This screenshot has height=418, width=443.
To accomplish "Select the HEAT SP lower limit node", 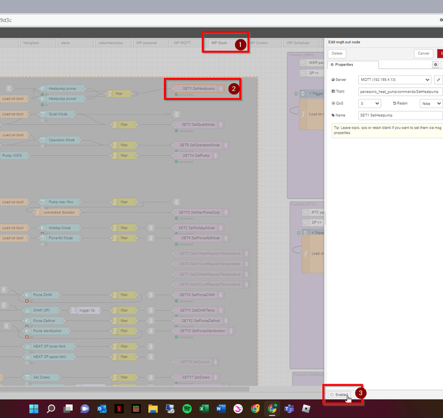I will click(x=49, y=346).
